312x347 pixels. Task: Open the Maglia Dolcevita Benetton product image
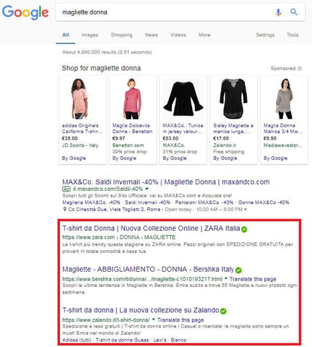132,98
